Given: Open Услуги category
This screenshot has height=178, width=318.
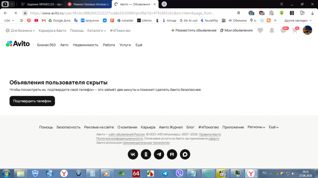Looking at the screenshot, I should point(125,45).
